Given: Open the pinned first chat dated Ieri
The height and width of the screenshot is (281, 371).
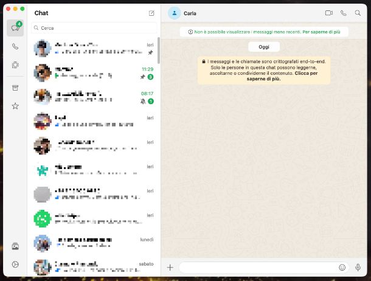Looking at the screenshot, I should pyautogui.click(x=94, y=49).
